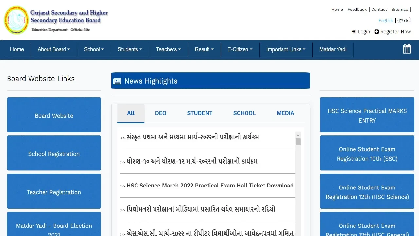Click the Register Now plus icon
419x236 pixels.
377,32
